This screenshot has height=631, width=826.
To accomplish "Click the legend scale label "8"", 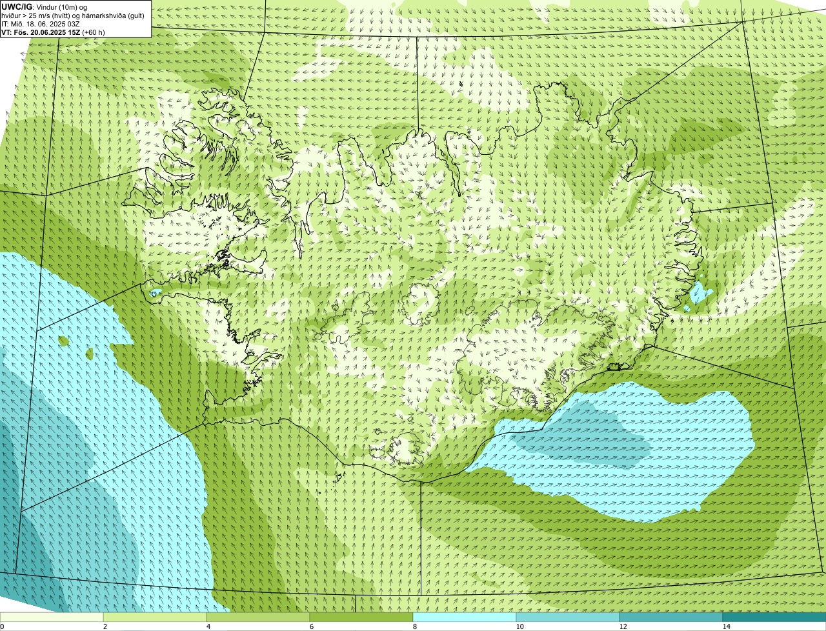I will coord(414,626).
